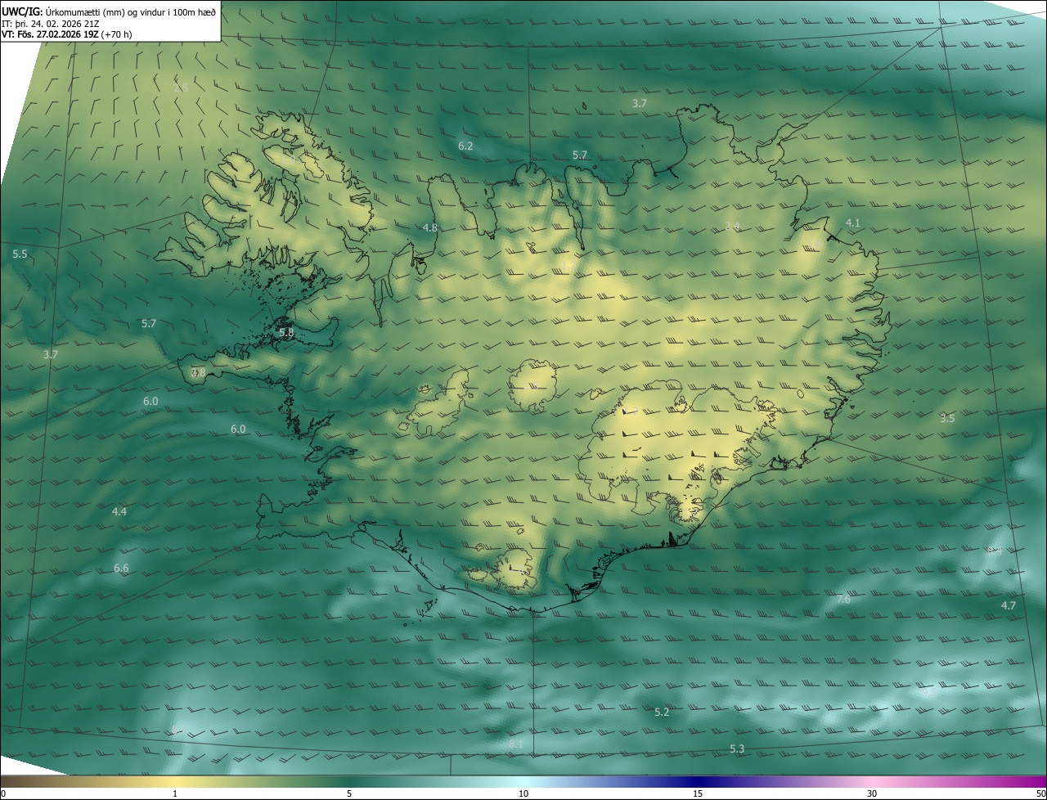Image resolution: width=1047 pixels, height=800 pixels.
Task: Click the 3.5 value label on the map
Action: tap(947, 418)
